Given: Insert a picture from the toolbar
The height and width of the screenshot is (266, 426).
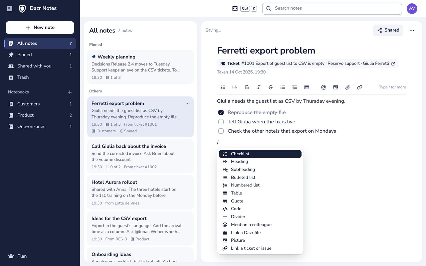Looking at the screenshot, I should [x=335, y=87].
